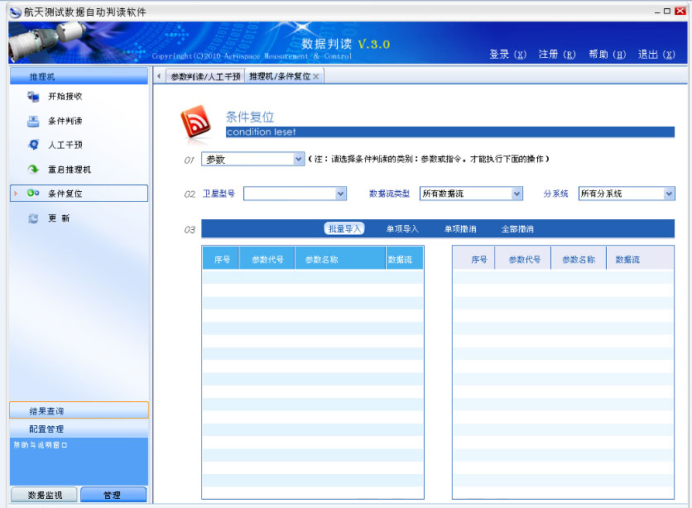Screen dimensions: 692x508
Task: Expand the 推理机 sidebar section header
Action: 79,76
